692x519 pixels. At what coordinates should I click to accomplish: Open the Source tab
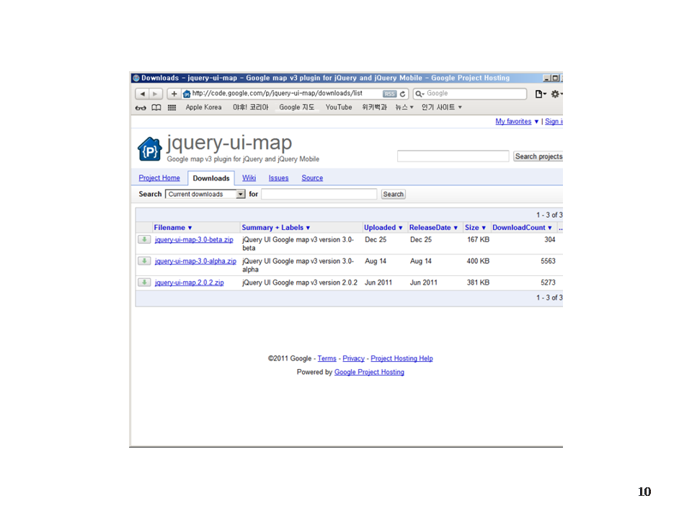click(312, 178)
